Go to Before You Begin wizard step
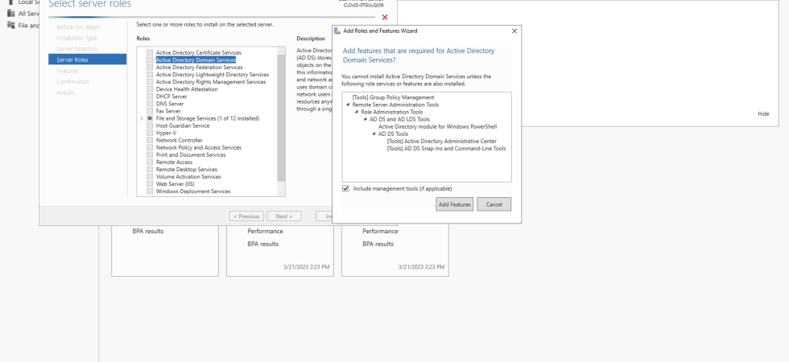The image size is (789, 362). (78, 27)
